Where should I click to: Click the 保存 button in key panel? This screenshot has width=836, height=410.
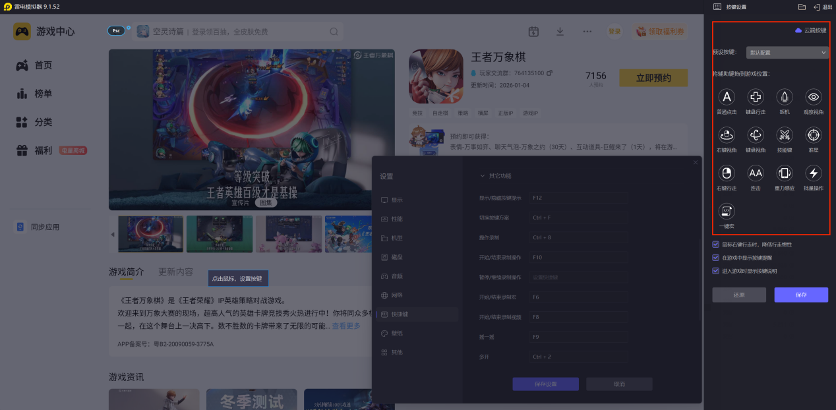click(x=801, y=295)
